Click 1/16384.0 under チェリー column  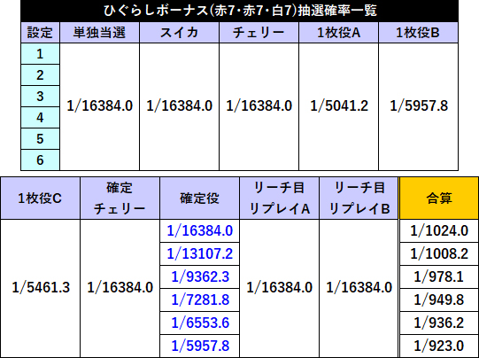coord(259,106)
